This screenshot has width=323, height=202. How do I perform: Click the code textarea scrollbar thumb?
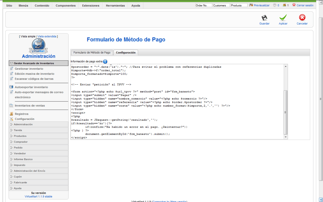point(285,112)
